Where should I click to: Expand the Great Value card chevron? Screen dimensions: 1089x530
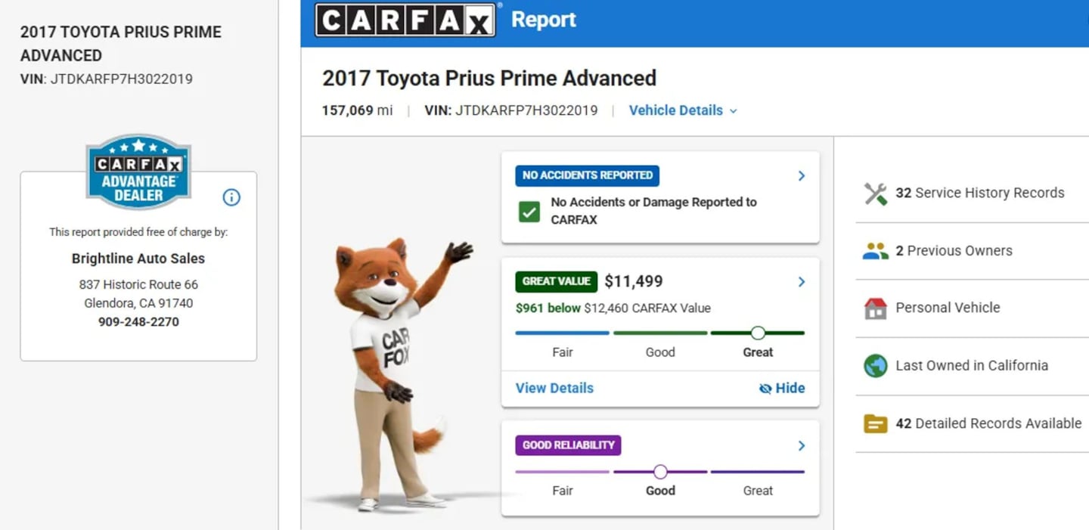[x=802, y=282]
